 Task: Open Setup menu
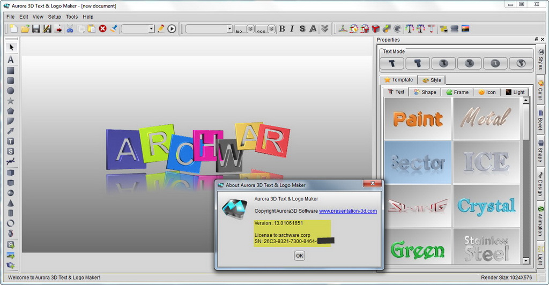point(54,17)
